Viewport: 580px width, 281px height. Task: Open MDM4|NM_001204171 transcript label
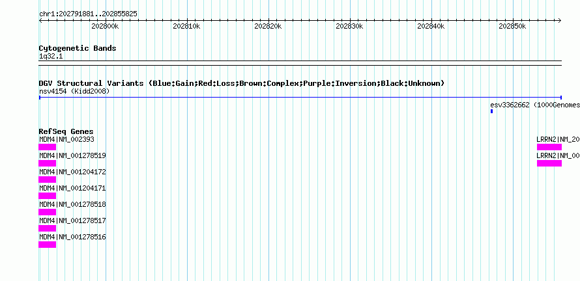(x=72, y=188)
